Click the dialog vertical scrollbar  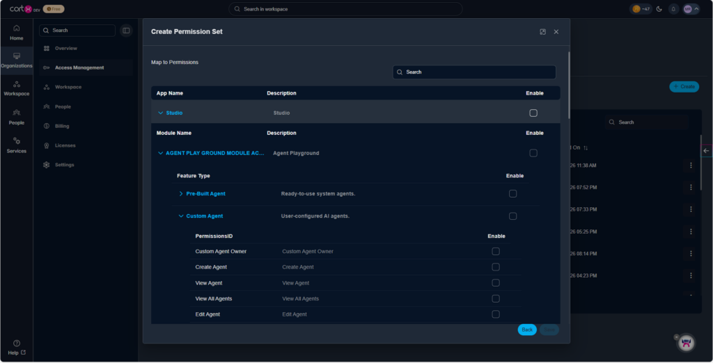[x=568, y=83]
